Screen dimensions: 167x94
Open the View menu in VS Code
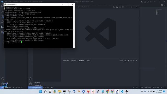(x=21, y=2)
